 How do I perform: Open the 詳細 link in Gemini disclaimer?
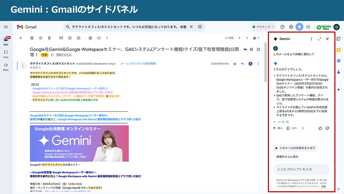pos(323,186)
